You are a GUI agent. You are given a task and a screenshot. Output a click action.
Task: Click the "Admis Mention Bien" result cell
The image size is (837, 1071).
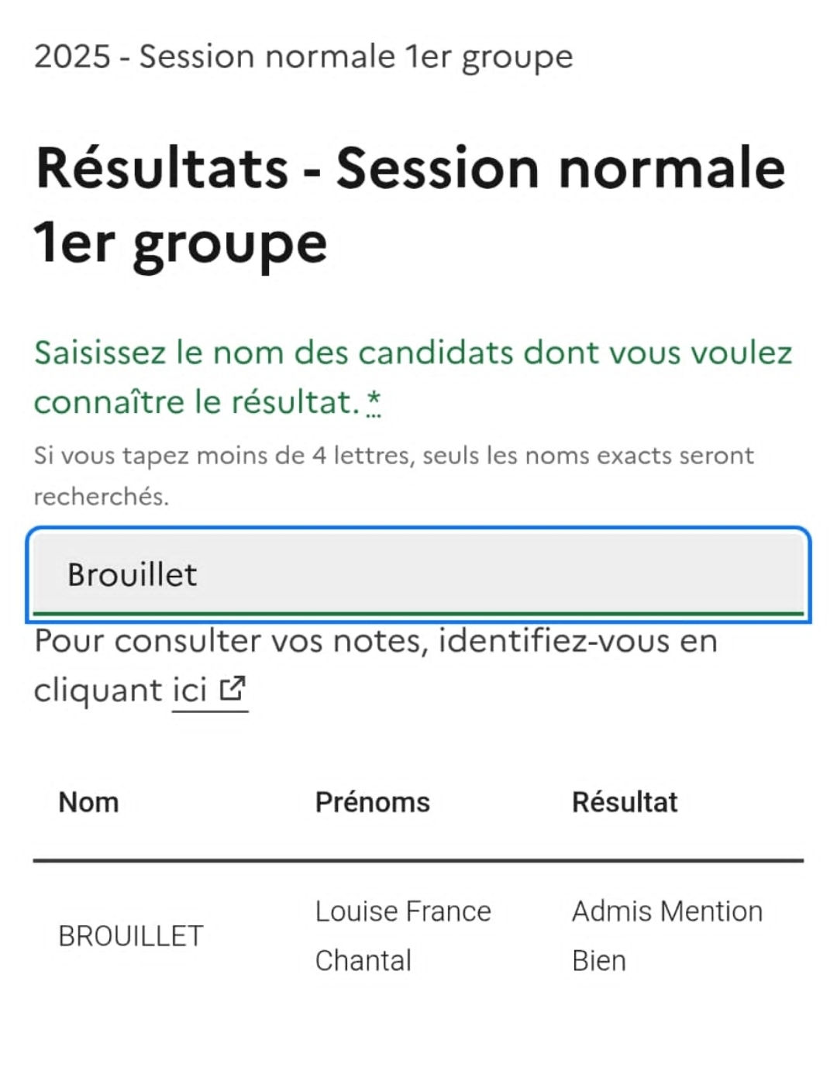667,936
